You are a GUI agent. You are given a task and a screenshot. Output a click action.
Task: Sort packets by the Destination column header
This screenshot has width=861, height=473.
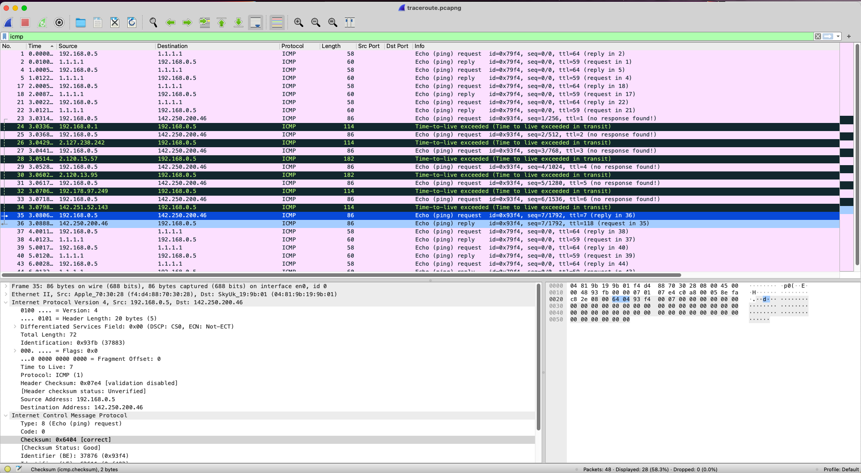pos(217,46)
